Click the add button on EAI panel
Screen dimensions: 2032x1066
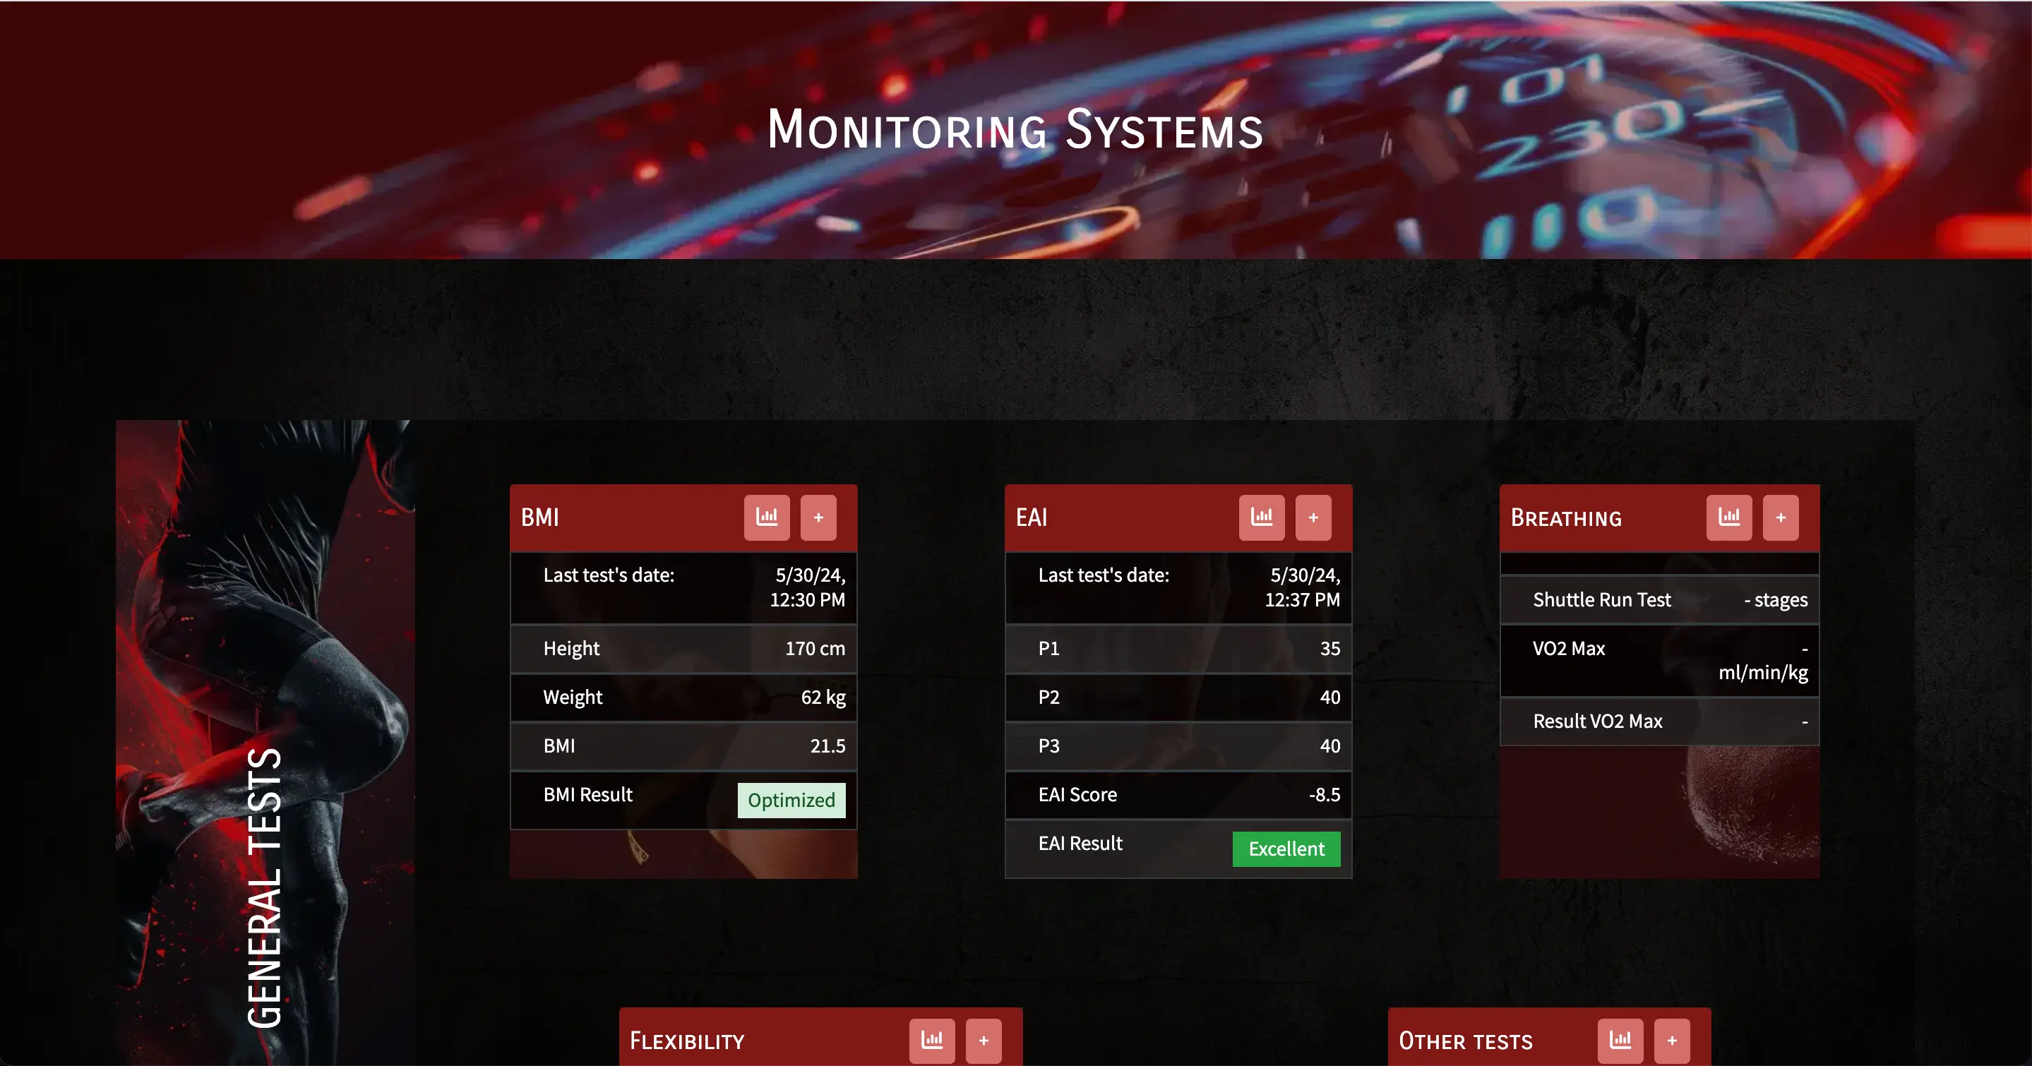point(1313,517)
